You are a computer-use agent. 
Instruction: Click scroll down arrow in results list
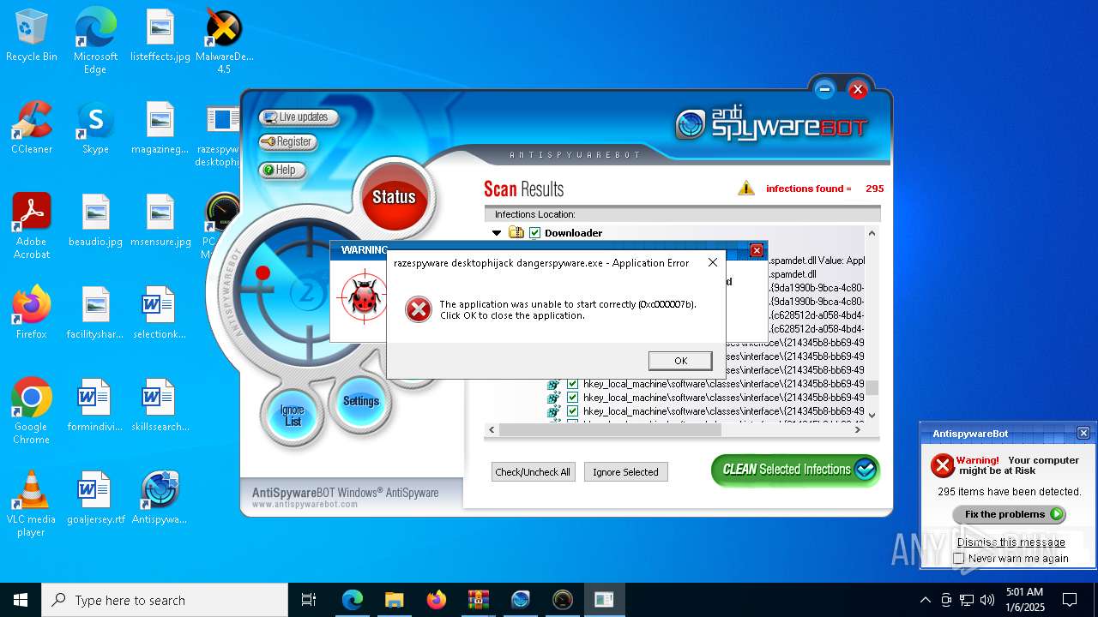click(x=872, y=415)
